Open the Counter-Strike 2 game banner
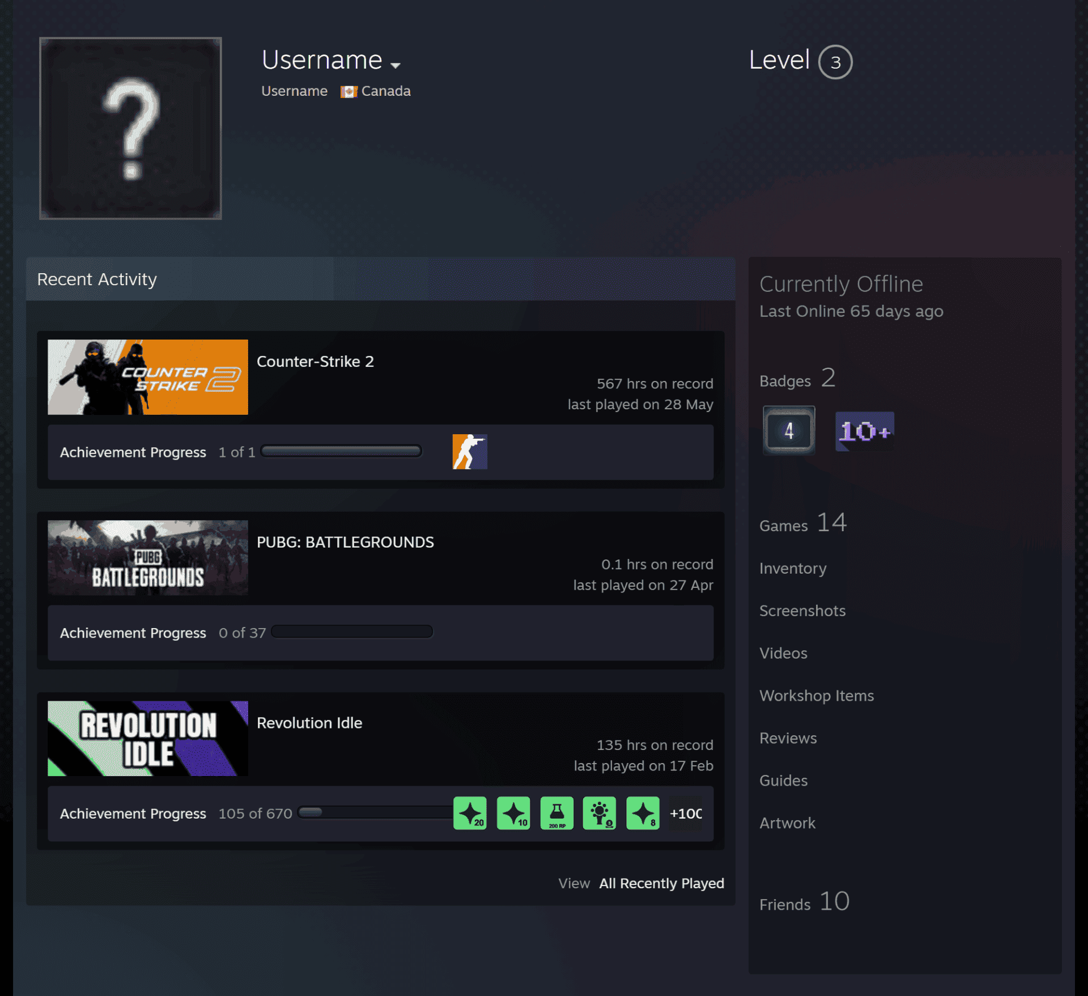Viewport: 1088px width, 996px height. coord(148,377)
